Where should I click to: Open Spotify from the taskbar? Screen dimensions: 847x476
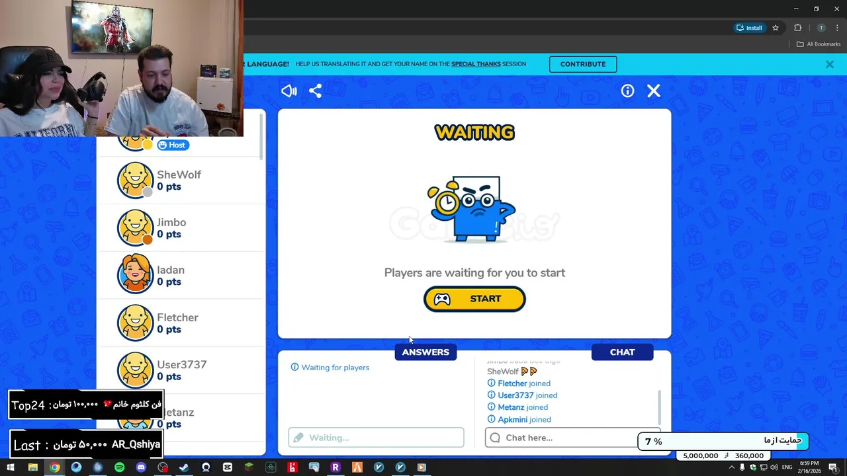[119, 467]
